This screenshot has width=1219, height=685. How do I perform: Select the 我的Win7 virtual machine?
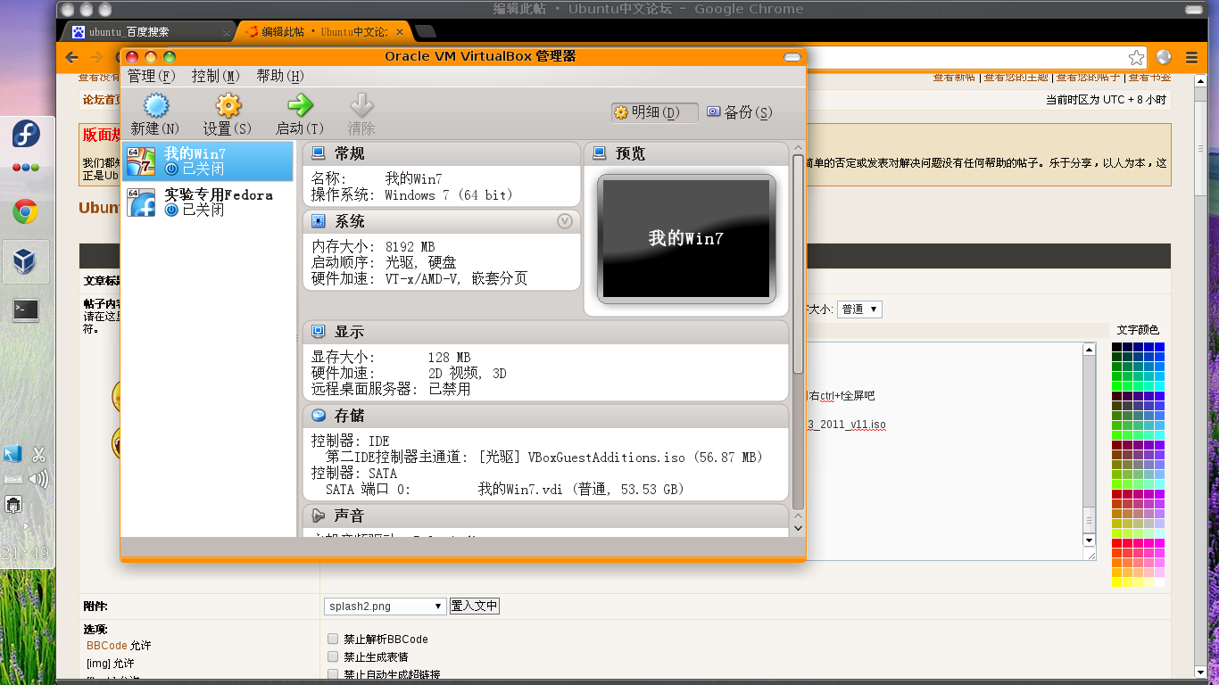[x=208, y=161]
